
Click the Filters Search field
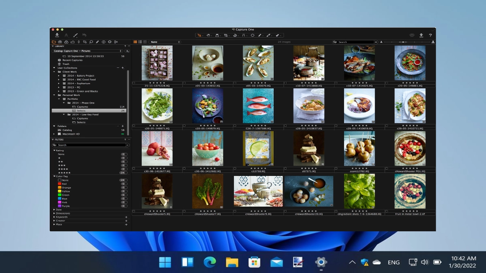coord(90,145)
